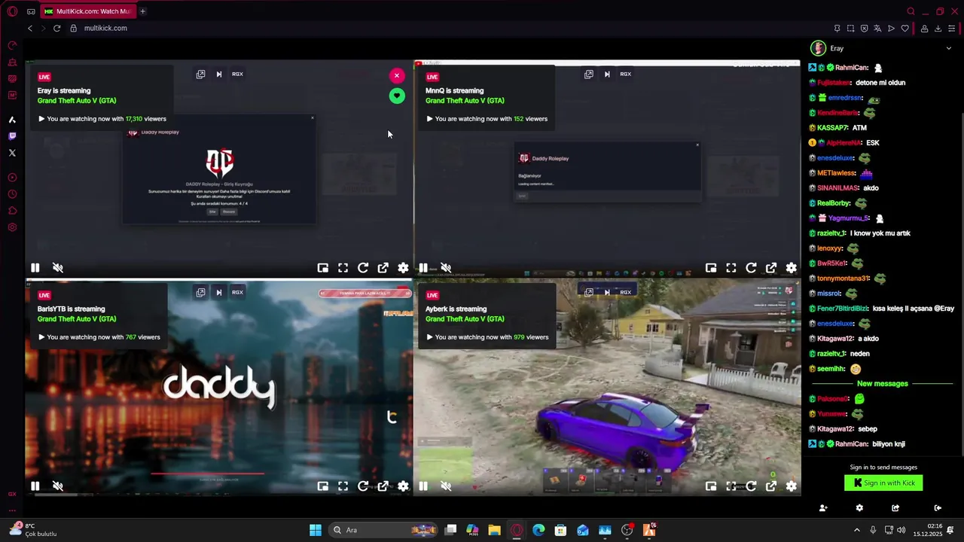Open MnnQ stream in external window
Image resolution: width=964 pixels, height=542 pixels.
coord(771,267)
